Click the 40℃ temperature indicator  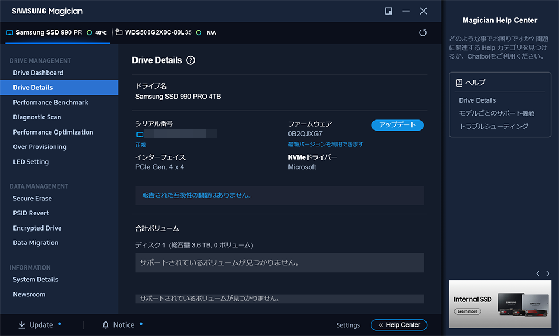tap(101, 33)
